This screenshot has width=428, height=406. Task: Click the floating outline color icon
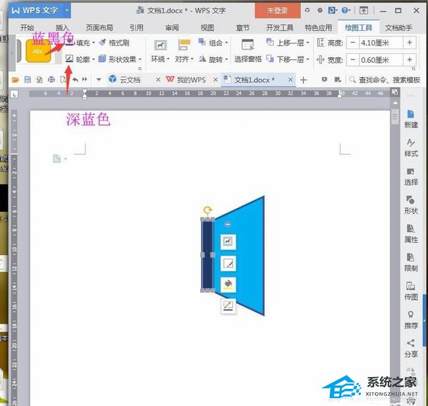228,306
